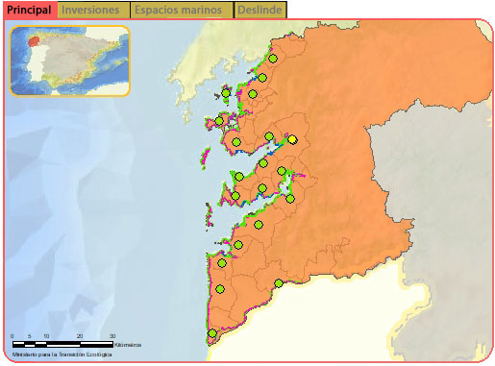
Task: Select the southernmost green circle marker
Action: (212, 333)
